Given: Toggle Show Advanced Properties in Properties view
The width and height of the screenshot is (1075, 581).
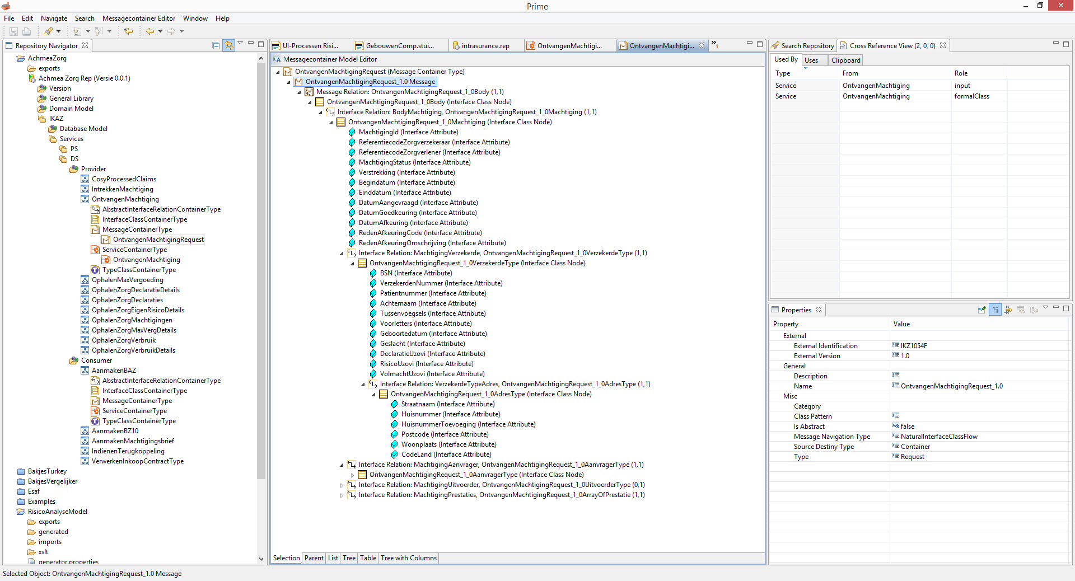Looking at the screenshot, I should [1008, 310].
